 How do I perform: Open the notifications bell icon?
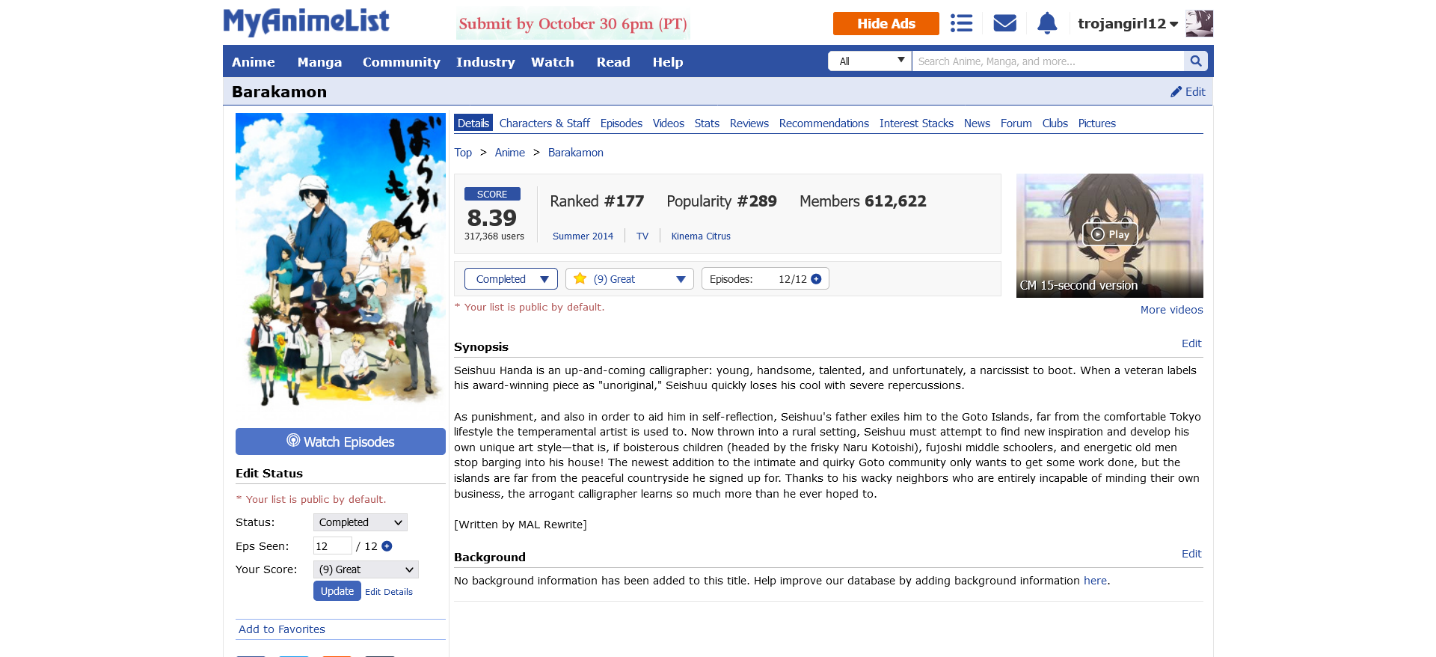(x=1047, y=23)
